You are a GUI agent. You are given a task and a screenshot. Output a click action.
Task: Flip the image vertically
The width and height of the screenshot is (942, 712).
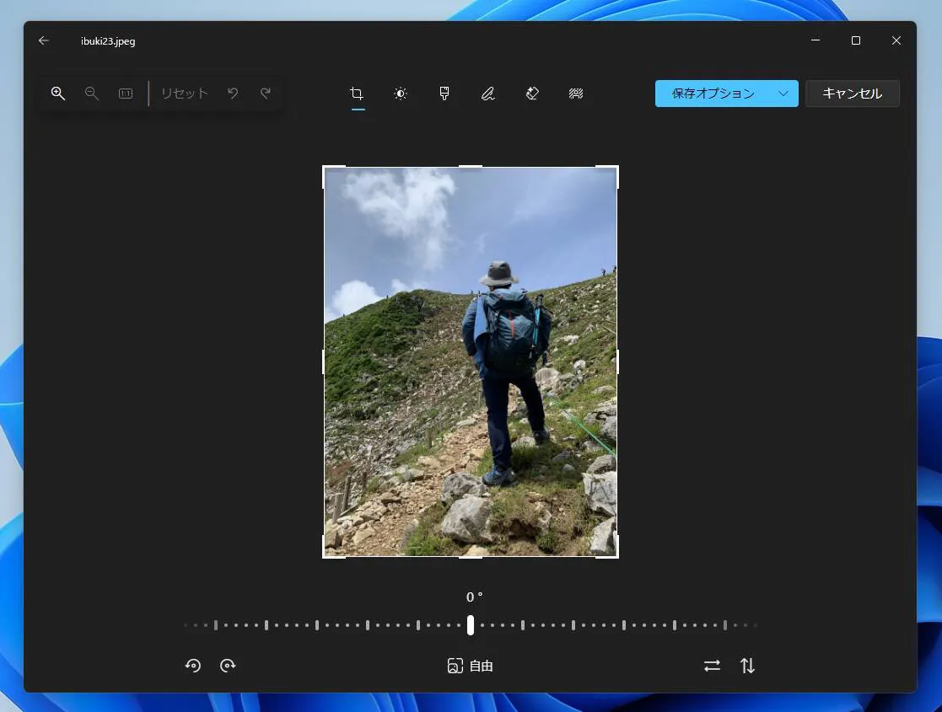point(747,666)
